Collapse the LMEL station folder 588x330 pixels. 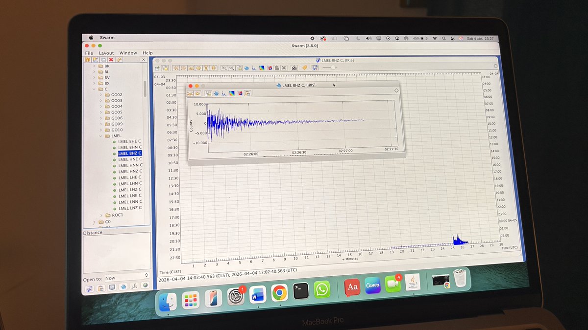(x=101, y=136)
